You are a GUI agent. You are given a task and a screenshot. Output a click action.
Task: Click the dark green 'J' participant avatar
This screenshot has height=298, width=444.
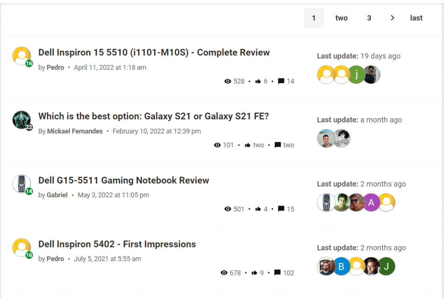[386, 266]
